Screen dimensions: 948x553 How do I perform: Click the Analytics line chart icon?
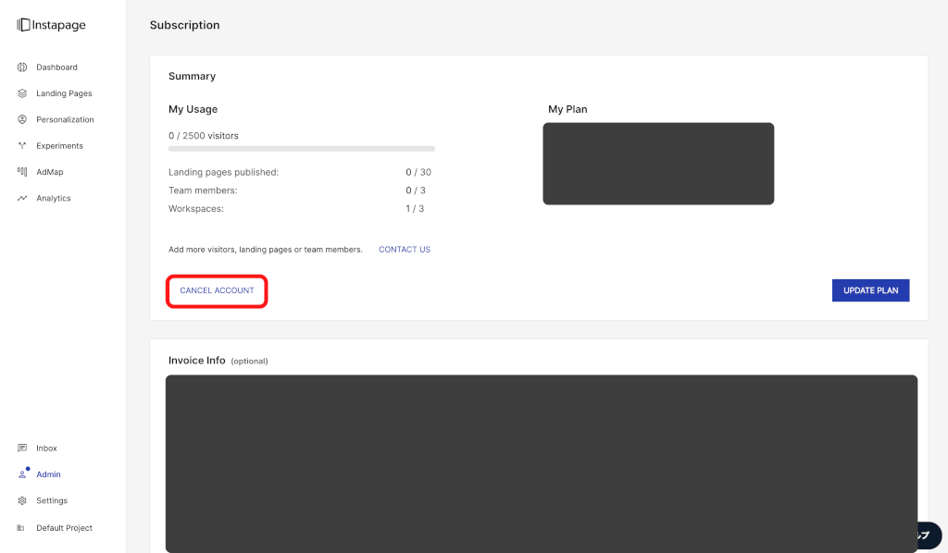[x=22, y=198]
